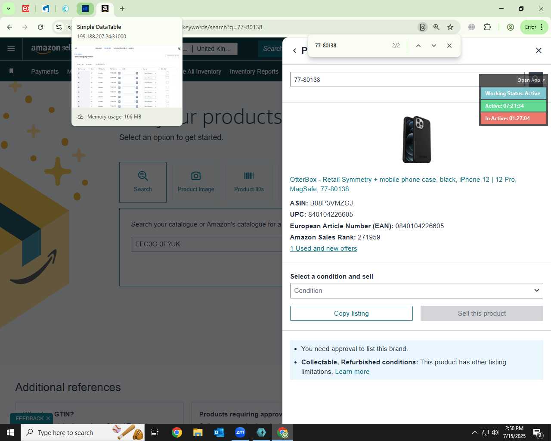Screen dimensions: 551x441
Task: Click the find bar text field 77-80138
Action: point(349,46)
